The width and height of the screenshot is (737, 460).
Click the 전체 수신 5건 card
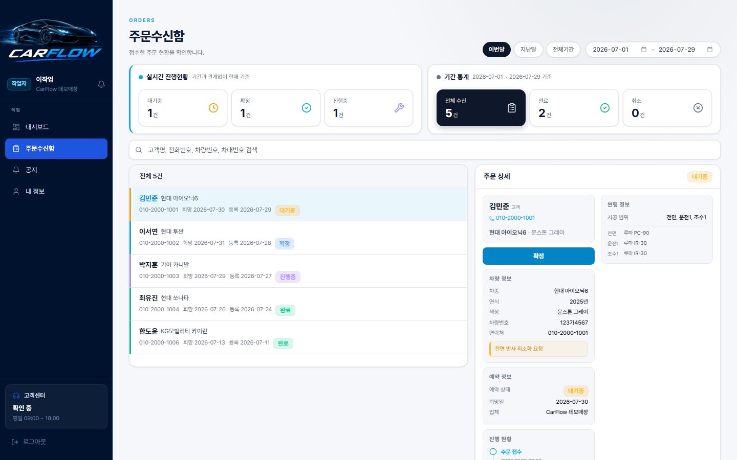pyautogui.click(x=481, y=108)
